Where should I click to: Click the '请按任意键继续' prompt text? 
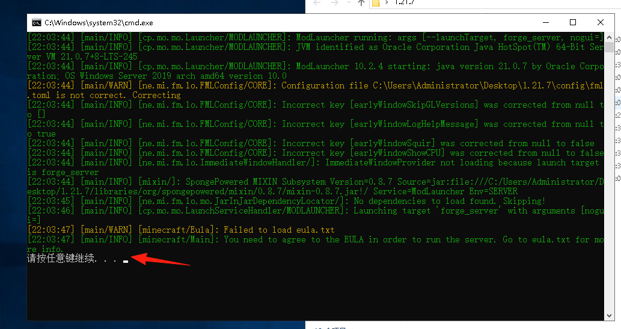(x=72, y=259)
